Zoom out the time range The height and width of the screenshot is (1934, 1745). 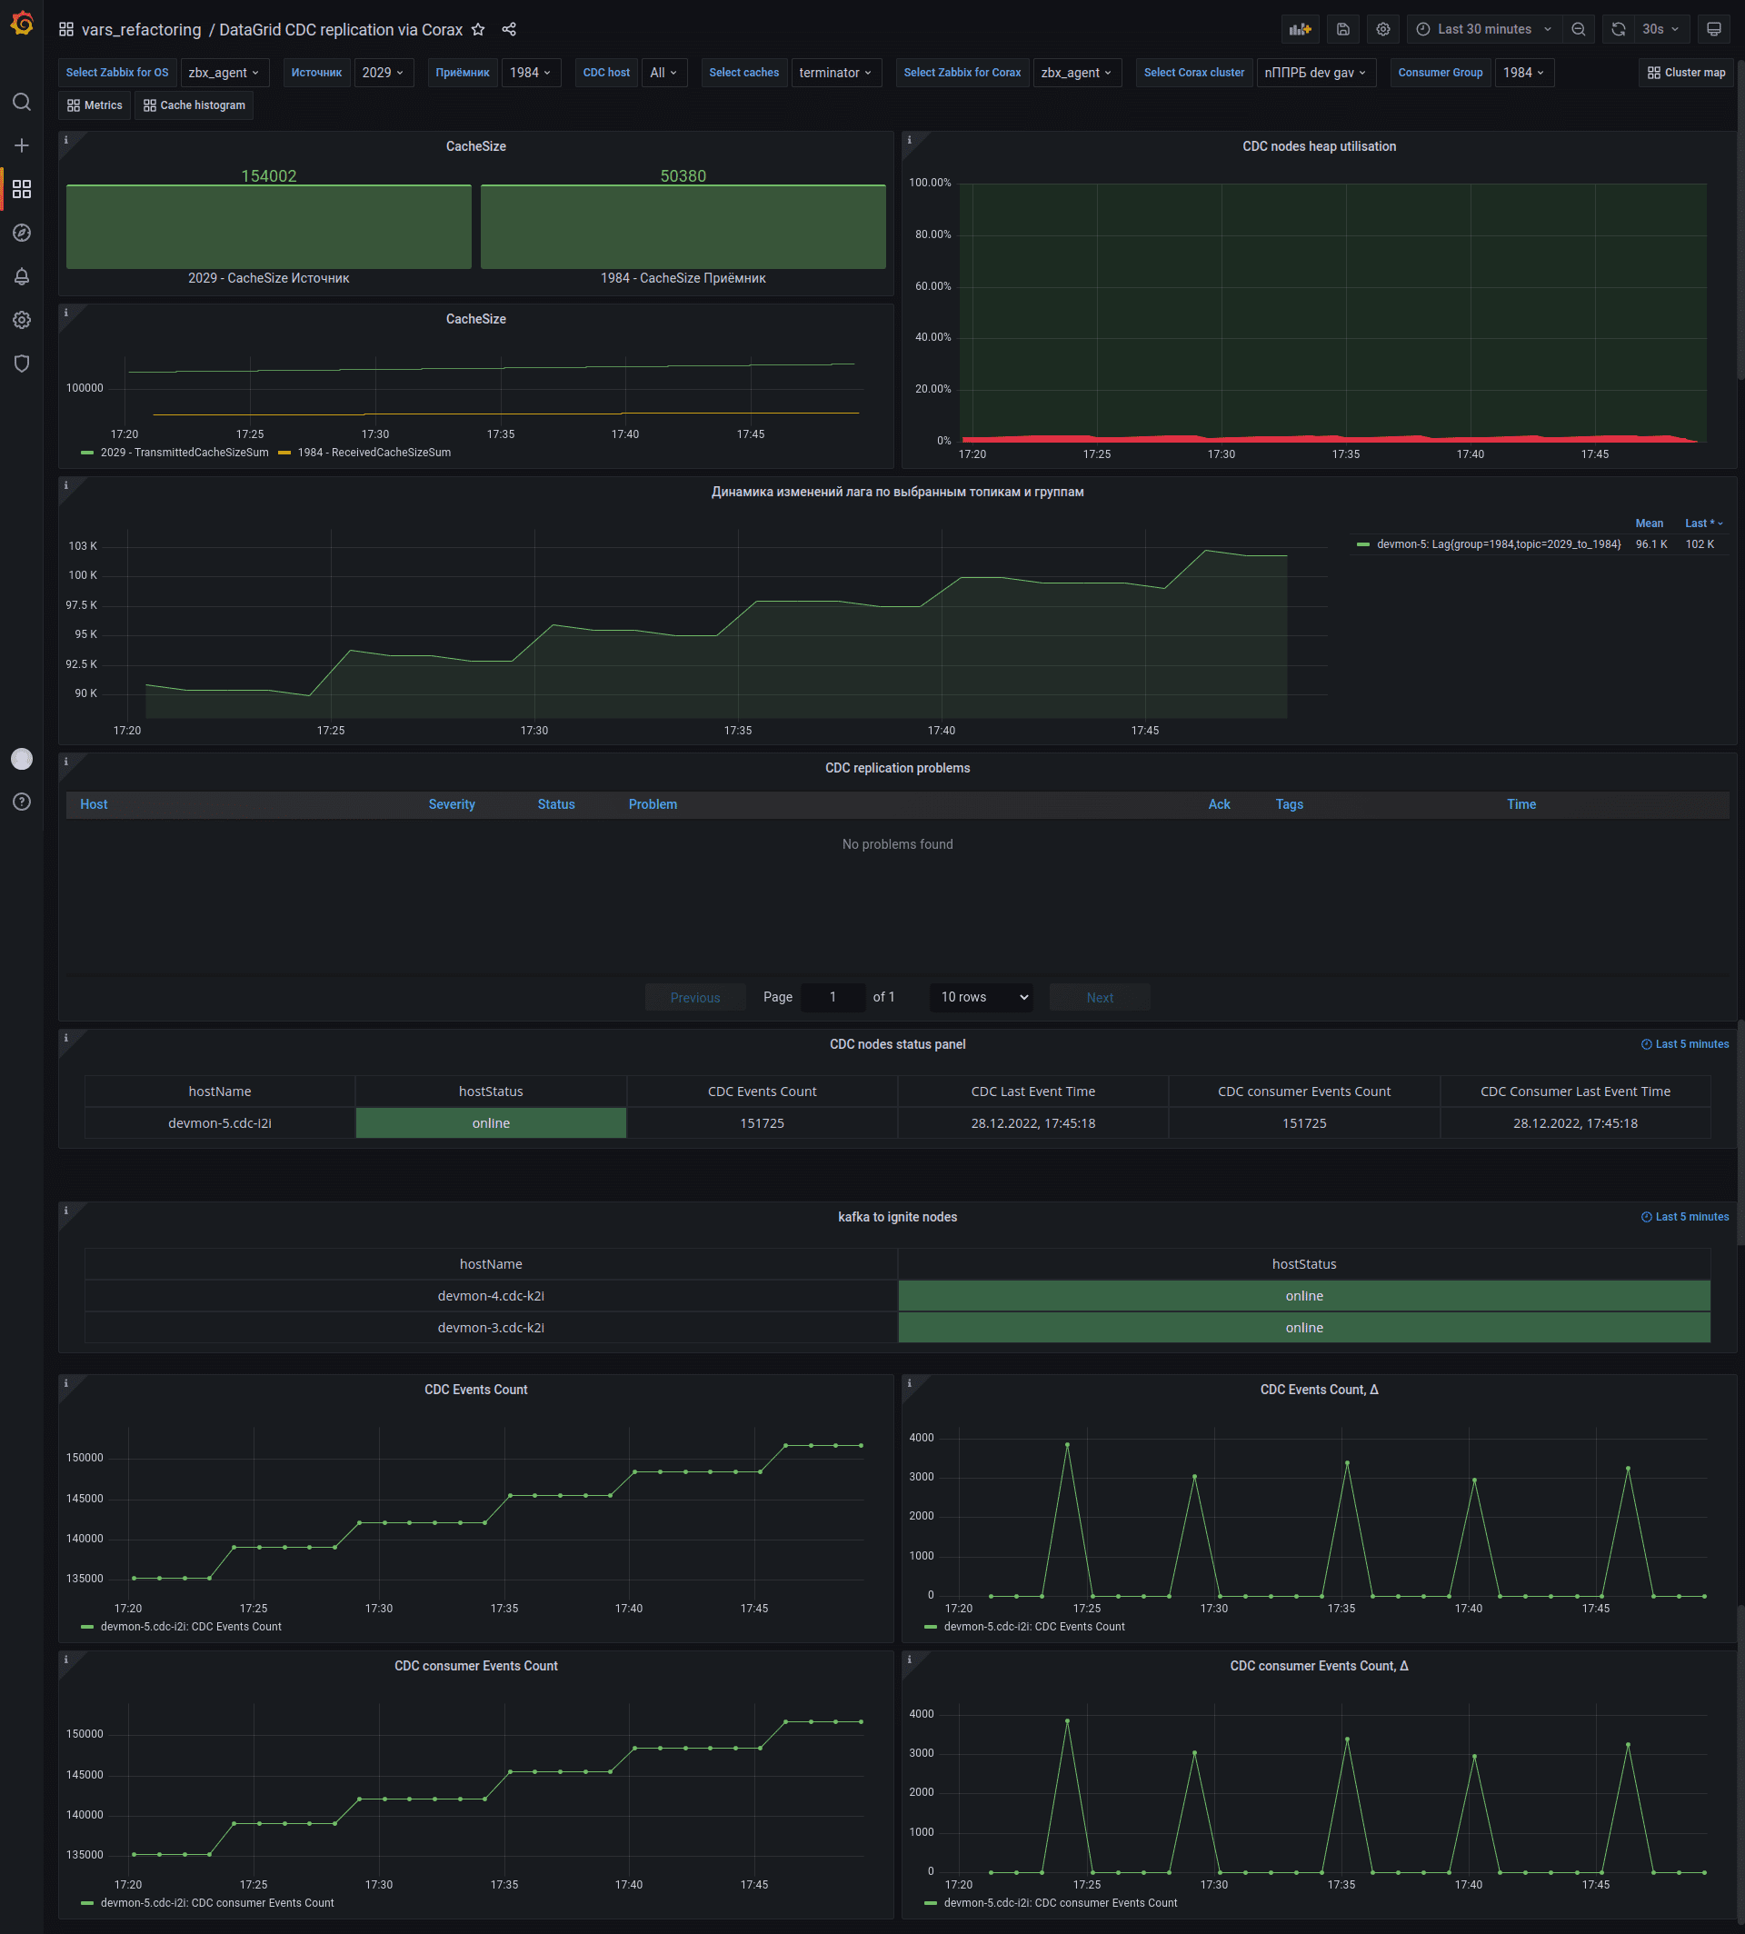click(1578, 30)
